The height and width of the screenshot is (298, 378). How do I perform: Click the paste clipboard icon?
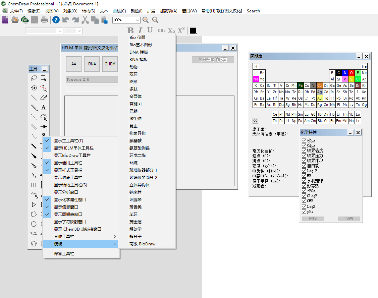click(x=104, y=20)
